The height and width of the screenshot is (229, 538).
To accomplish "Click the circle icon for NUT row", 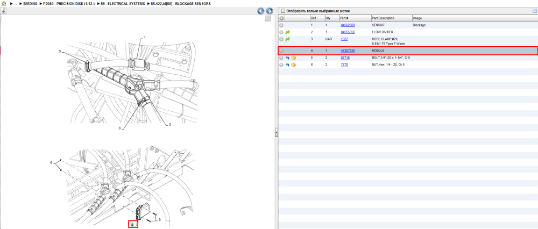I will click(x=281, y=65).
